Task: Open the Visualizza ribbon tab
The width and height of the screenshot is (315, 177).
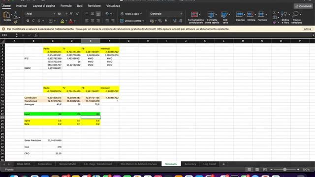Action: pyautogui.click(x=113, y=6)
